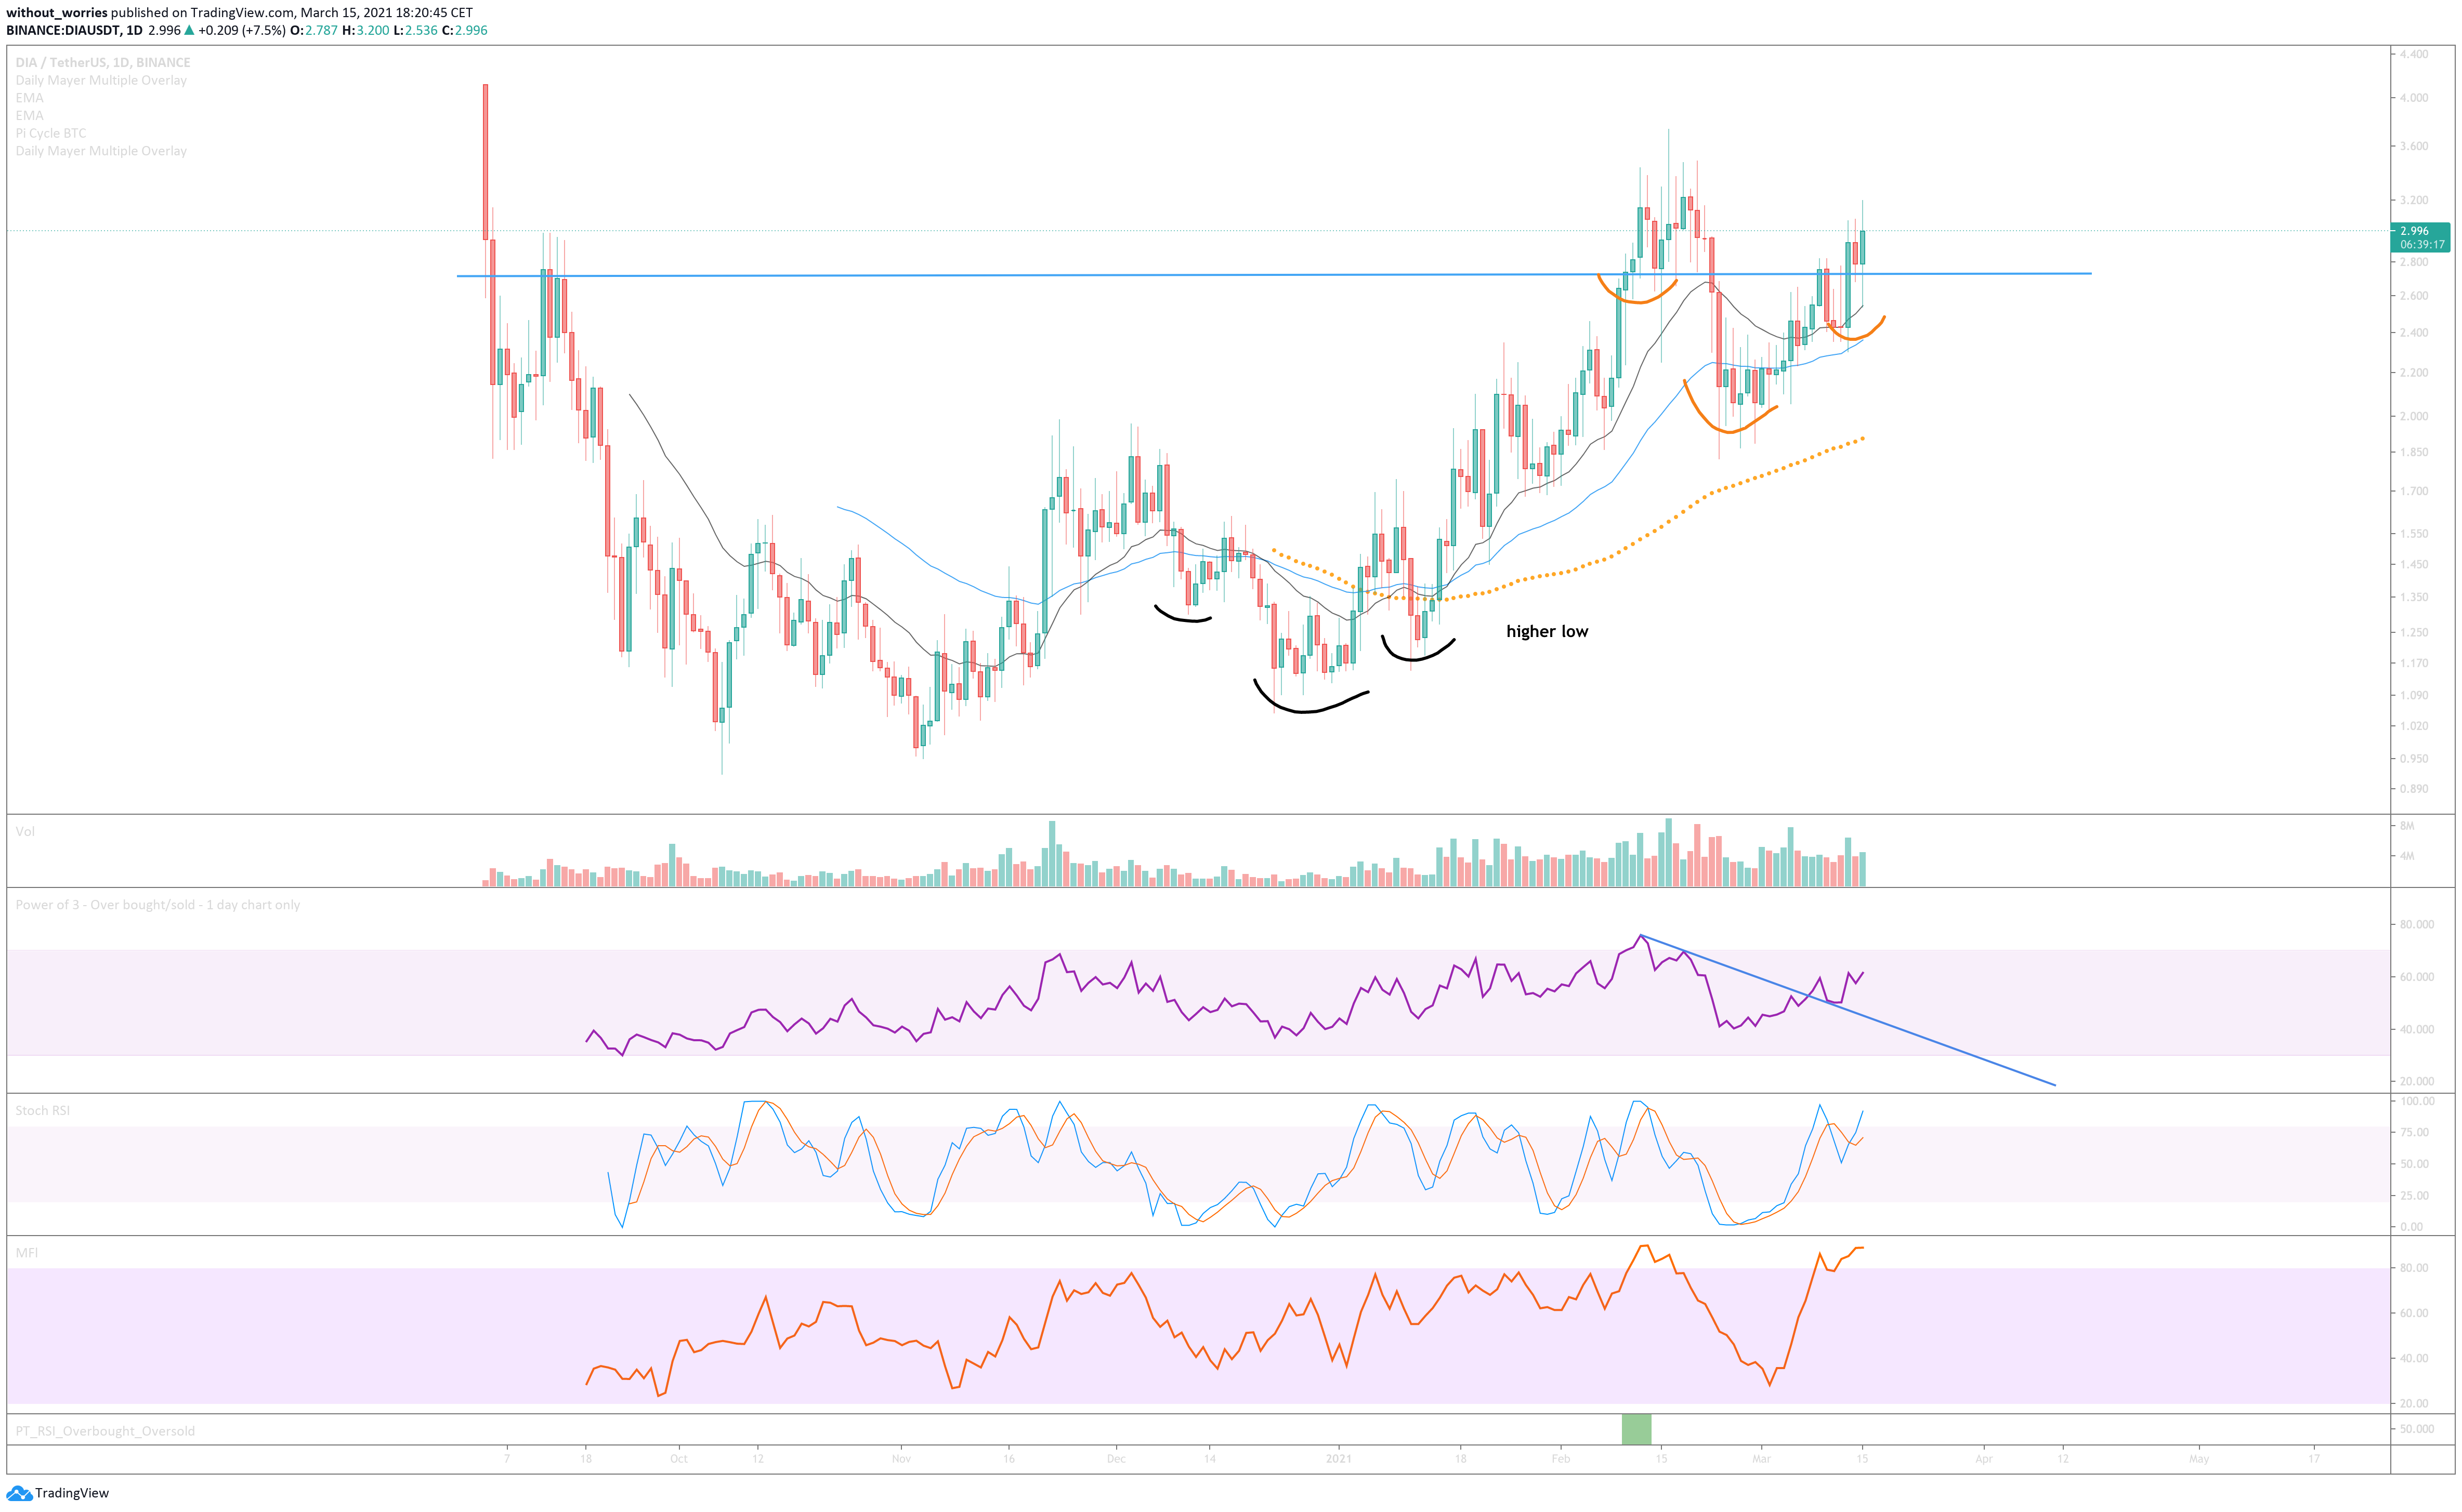
Task: Click the 2.000 price scale label
Action: click(2414, 416)
